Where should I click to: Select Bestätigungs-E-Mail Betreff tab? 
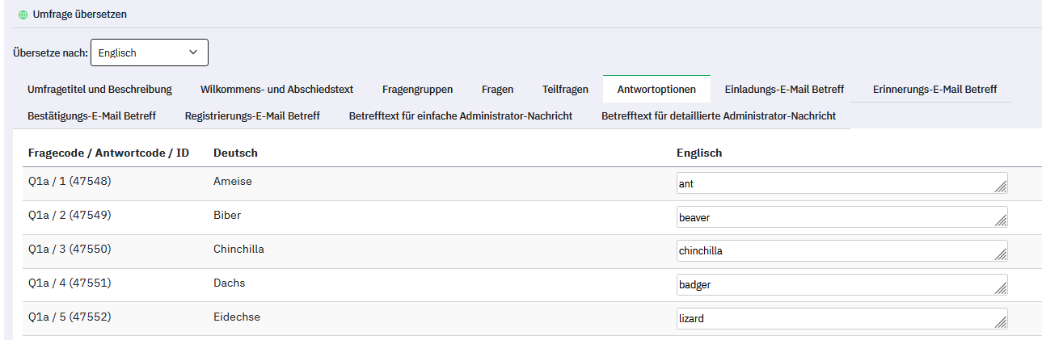point(91,115)
